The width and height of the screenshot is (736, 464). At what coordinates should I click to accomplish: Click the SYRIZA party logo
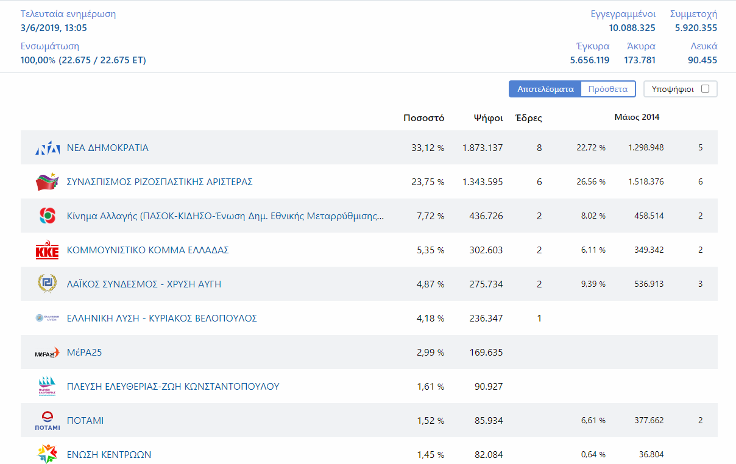coord(47,182)
